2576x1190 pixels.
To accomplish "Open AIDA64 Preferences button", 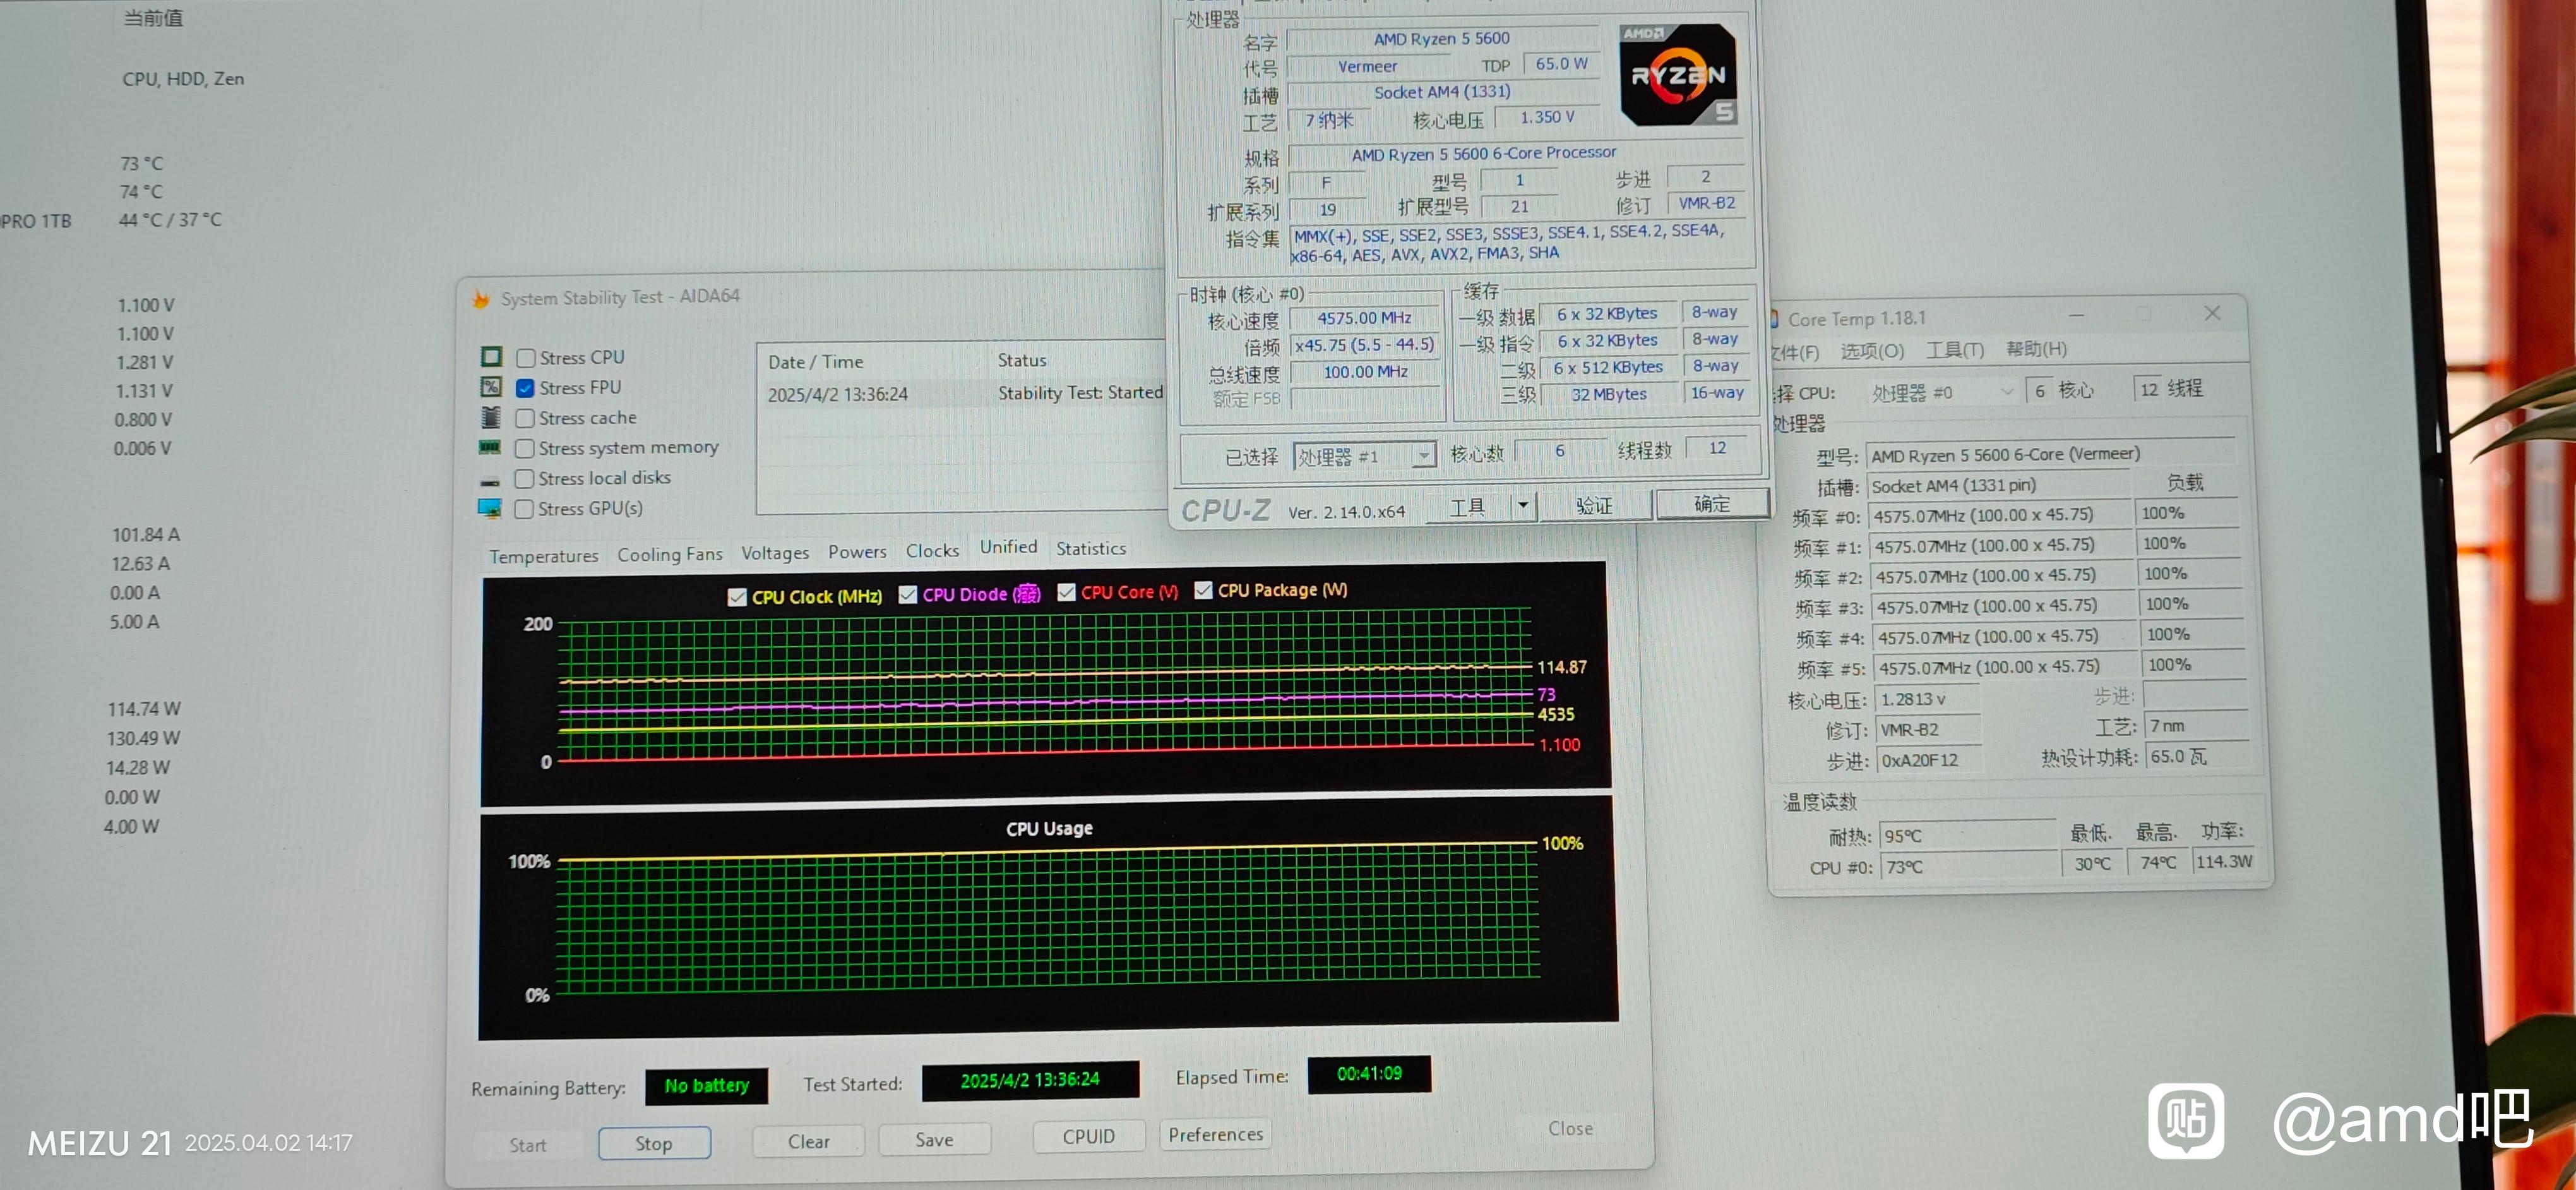I will tap(1215, 1134).
